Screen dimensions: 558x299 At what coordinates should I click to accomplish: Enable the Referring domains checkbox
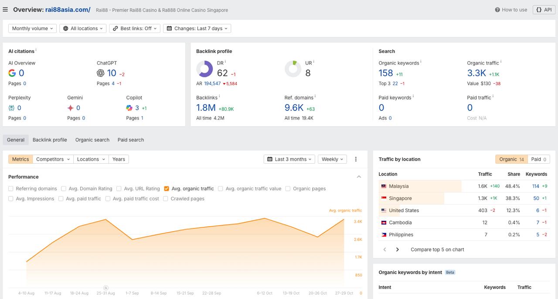pyautogui.click(x=11, y=189)
